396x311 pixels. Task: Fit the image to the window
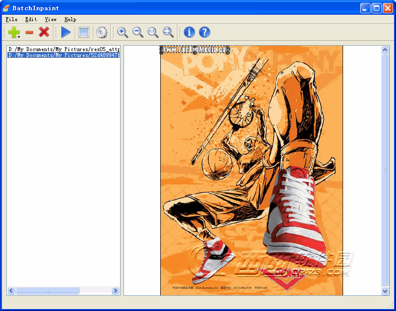pos(168,32)
